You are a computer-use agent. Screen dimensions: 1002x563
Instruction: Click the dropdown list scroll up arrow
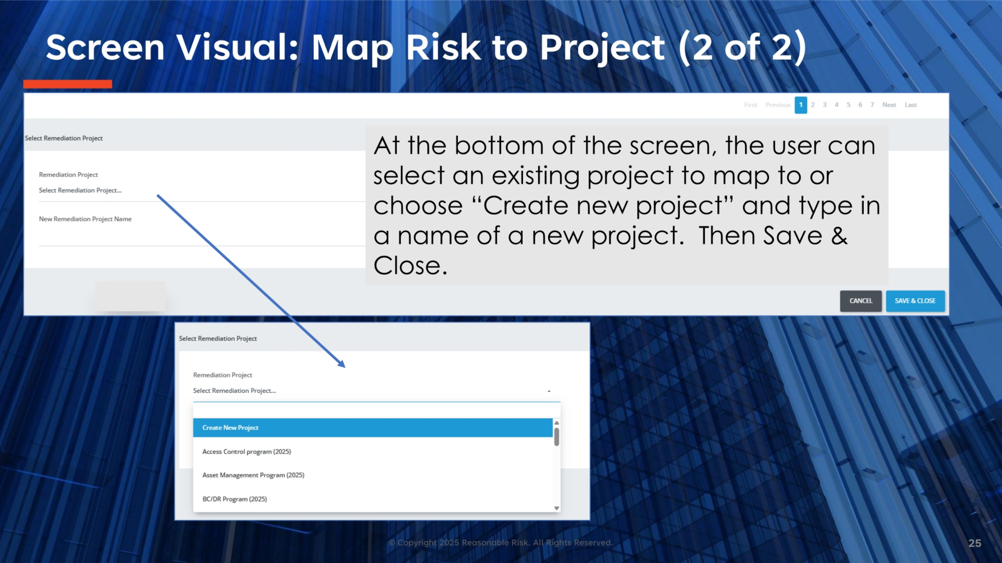click(x=557, y=423)
